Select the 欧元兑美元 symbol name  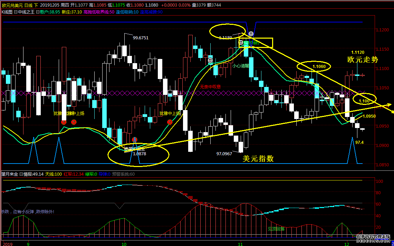tap(12, 5)
